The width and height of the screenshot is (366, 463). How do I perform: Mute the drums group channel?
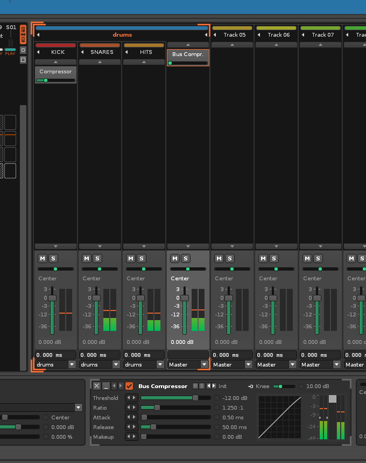tap(174, 259)
